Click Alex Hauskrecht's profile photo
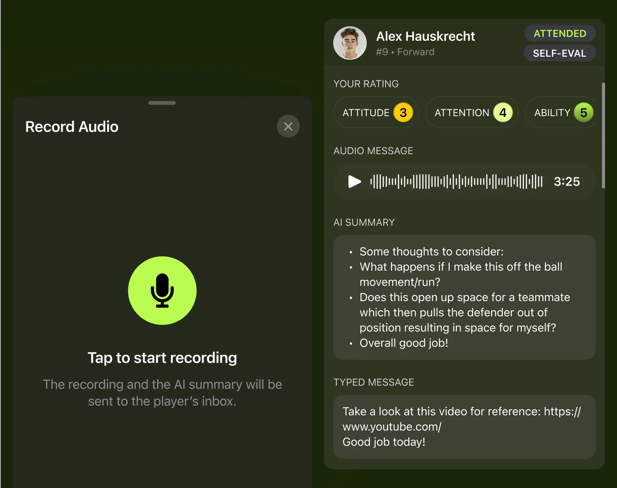Screen dimensions: 617x488 coord(350,43)
